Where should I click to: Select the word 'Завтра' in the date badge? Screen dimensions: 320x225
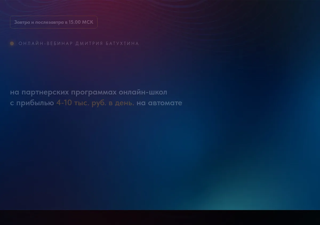(x=22, y=22)
